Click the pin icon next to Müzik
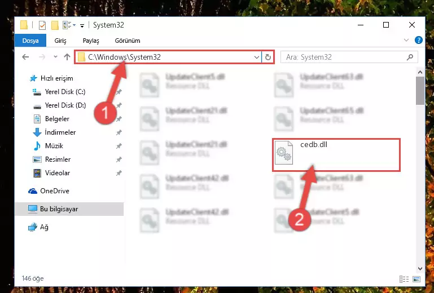 pyautogui.click(x=119, y=146)
